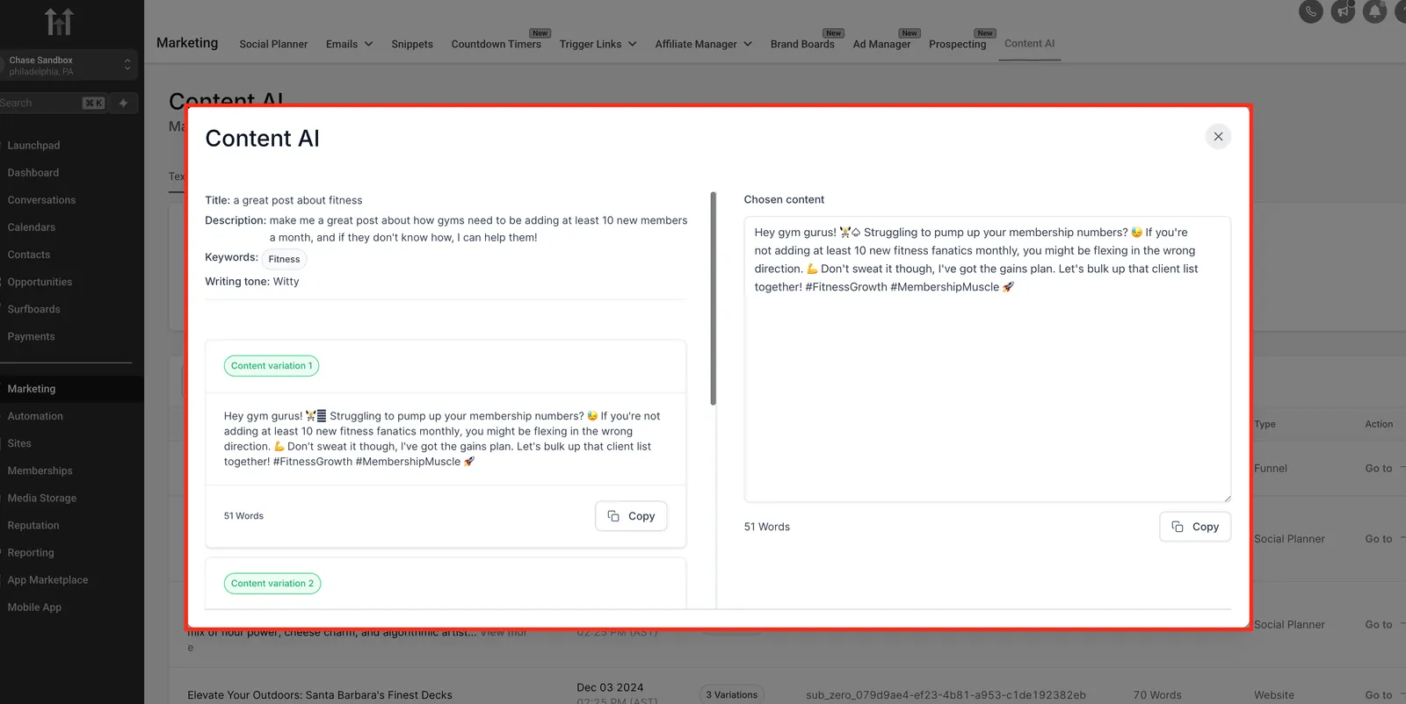Select the Content variation 2 badge
1406x704 pixels.
(x=272, y=584)
